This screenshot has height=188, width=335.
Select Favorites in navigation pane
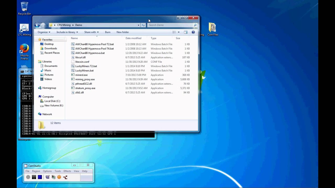coord(47,40)
